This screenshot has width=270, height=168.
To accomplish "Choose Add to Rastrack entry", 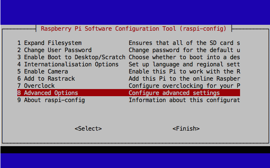I will [x=46, y=79].
